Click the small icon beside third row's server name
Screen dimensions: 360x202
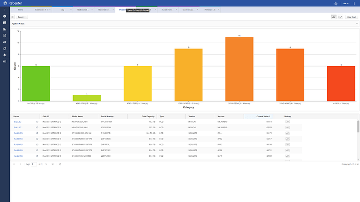tap(37, 133)
